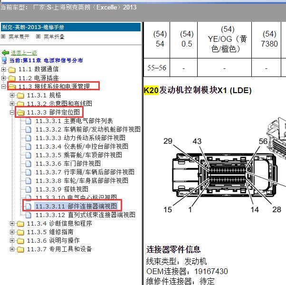Click the icon beside 菜单展开
The image size is (286, 285).
pos(3,37)
